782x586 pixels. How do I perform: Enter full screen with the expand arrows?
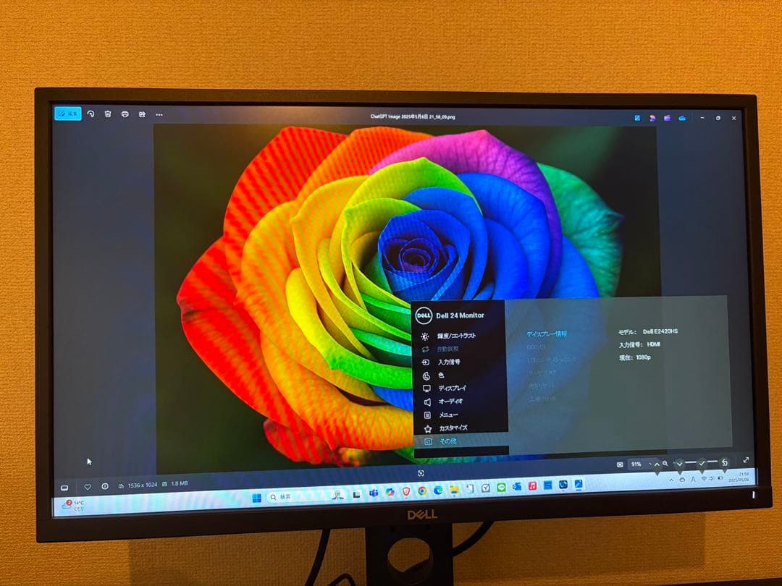tap(746, 460)
